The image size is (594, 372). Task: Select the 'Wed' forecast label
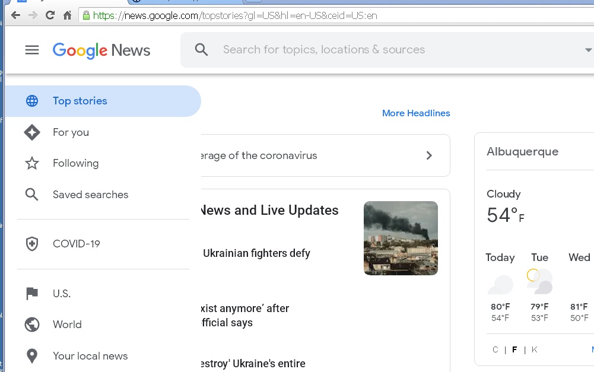579,257
